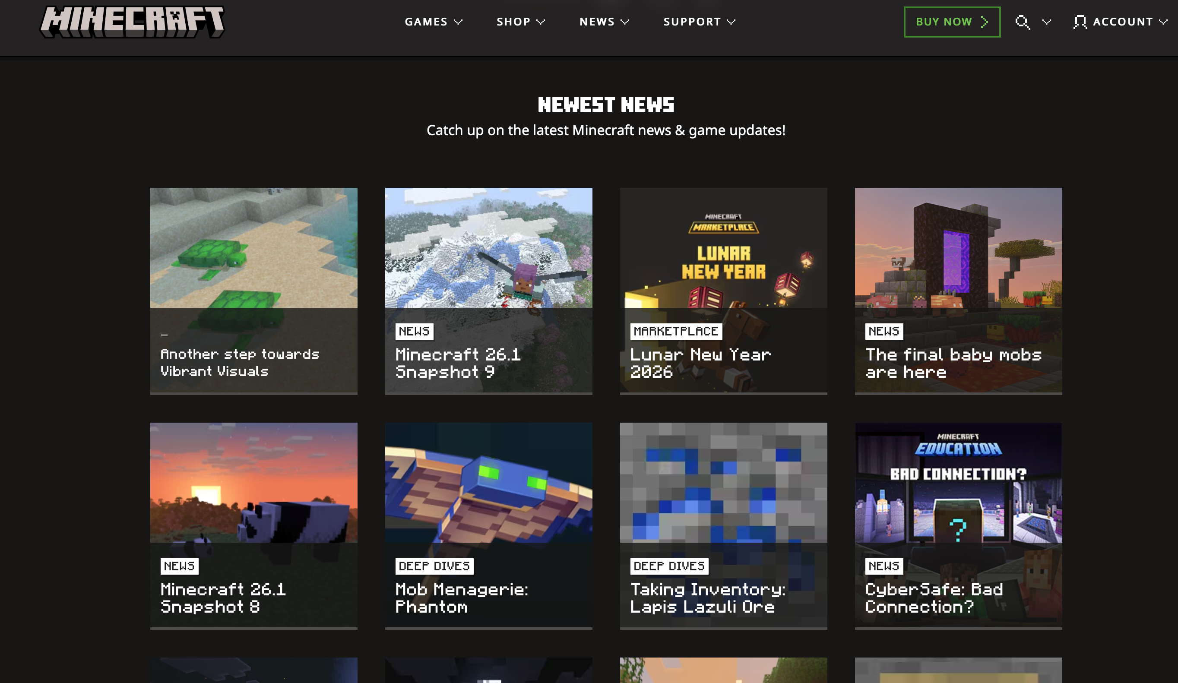
Task: Click the Marketplace tag on the Lunar card
Action: 675,332
